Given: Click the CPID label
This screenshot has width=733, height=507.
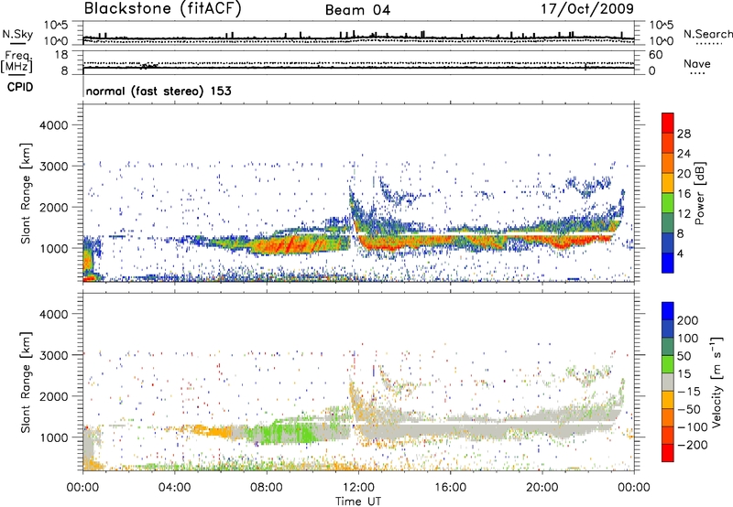Looking at the screenshot, I should click(x=20, y=87).
